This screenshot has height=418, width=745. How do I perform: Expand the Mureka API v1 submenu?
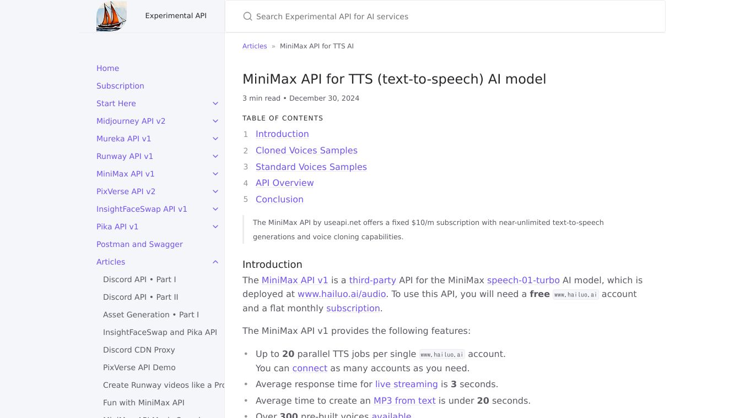tap(215, 139)
